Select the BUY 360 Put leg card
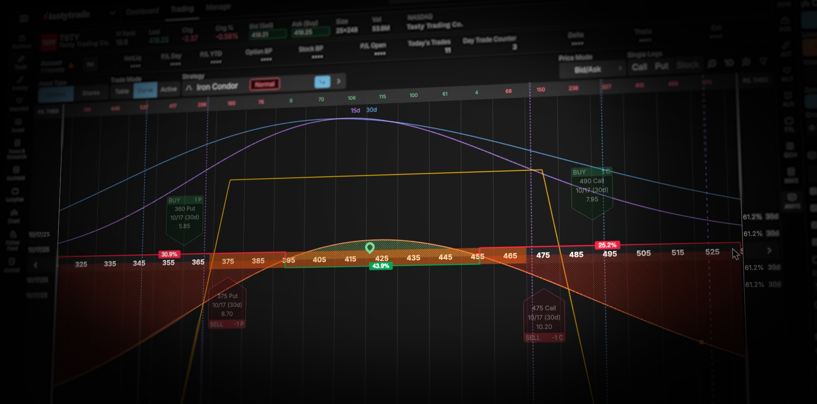817x404 pixels. tap(185, 220)
